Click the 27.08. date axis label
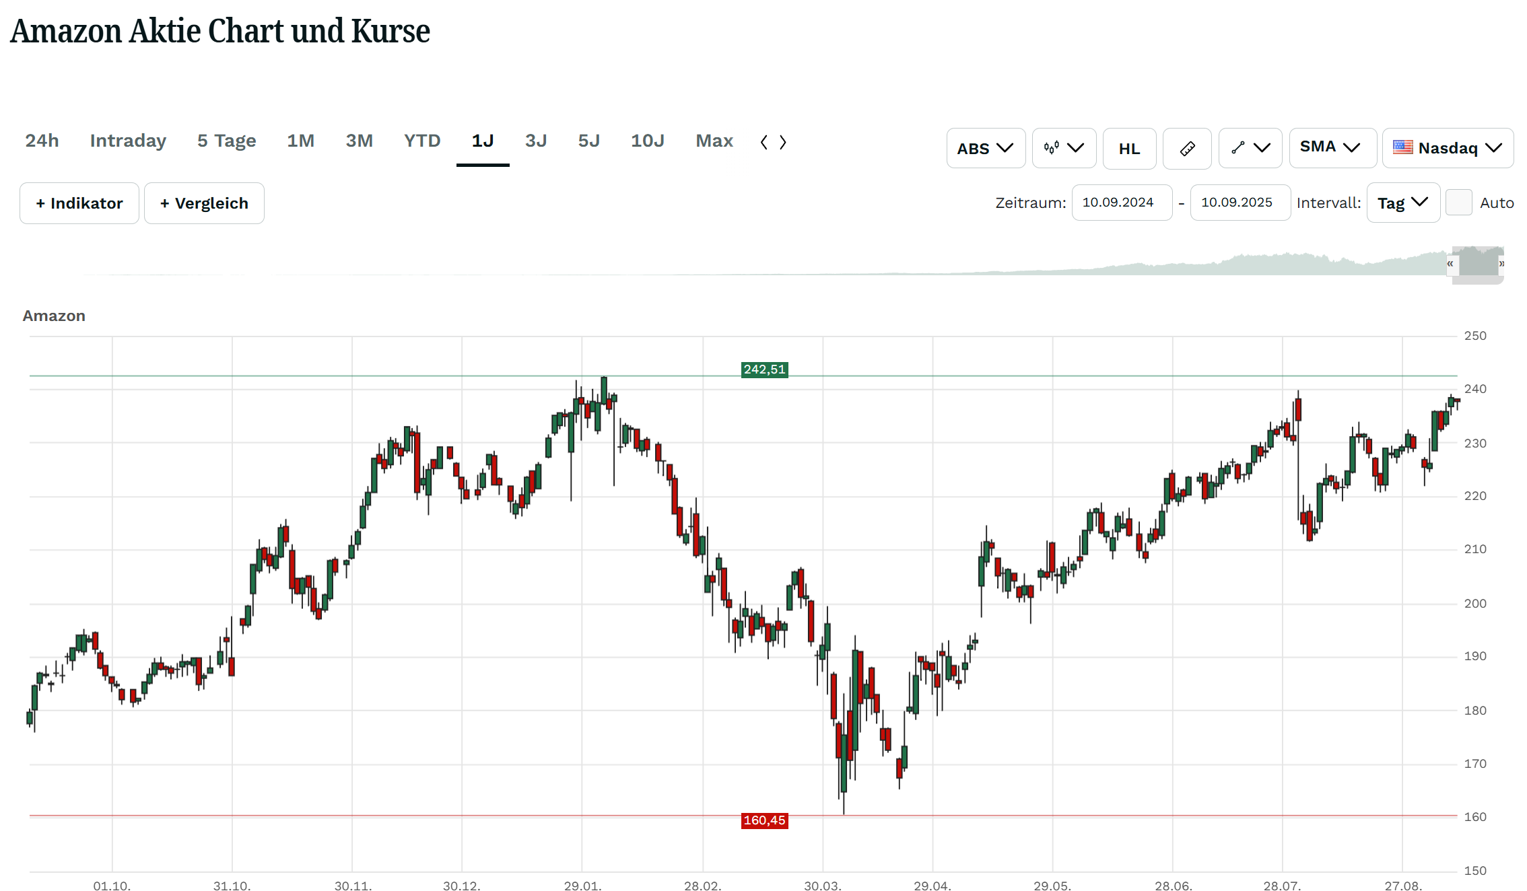 coord(1403,886)
